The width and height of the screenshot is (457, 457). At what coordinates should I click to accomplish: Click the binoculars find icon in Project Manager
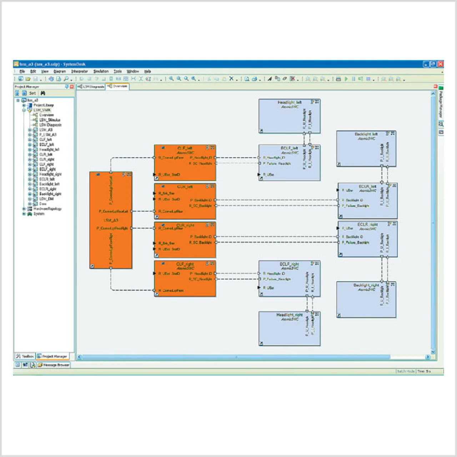click(43, 93)
